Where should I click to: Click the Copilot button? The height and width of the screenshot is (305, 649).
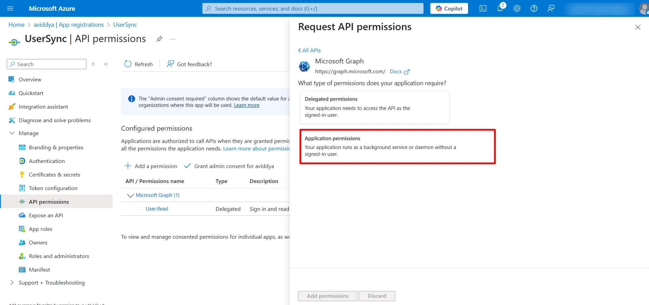point(449,8)
